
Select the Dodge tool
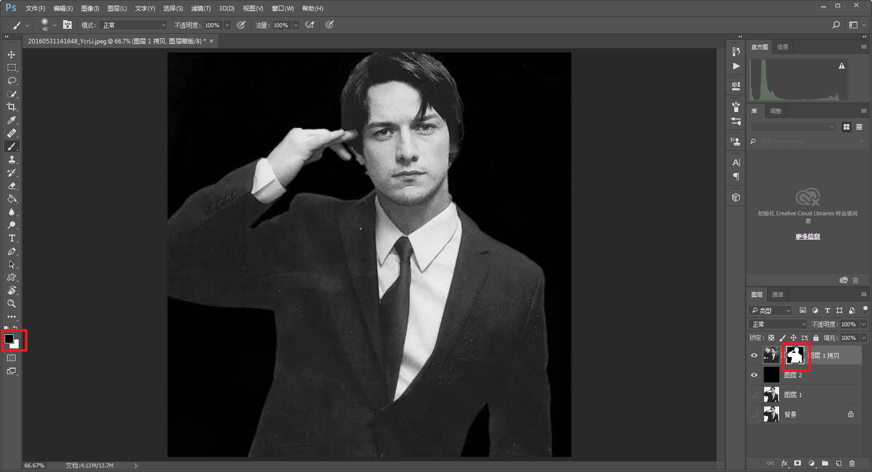(12, 225)
